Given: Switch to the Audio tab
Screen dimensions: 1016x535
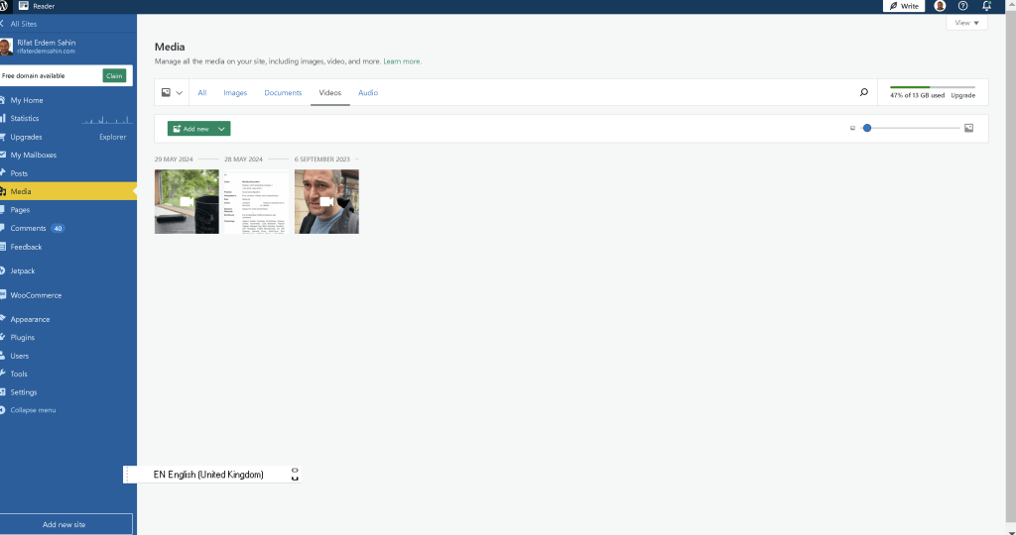Looking at the screenshot, I should click(368, 92).
